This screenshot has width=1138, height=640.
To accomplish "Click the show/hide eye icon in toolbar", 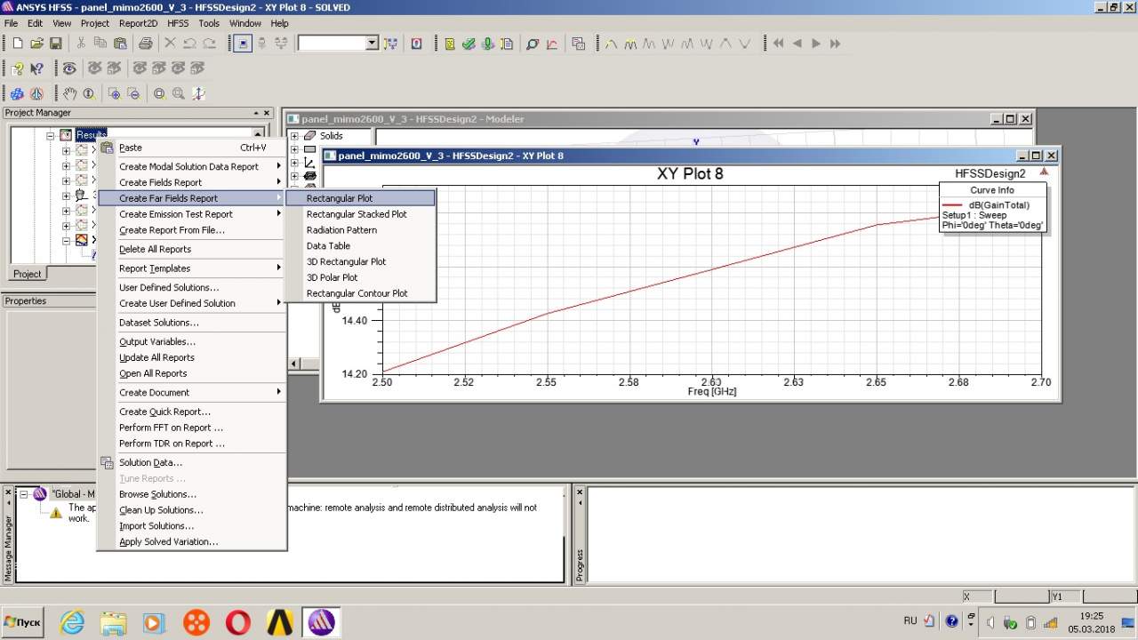I will [x=69, y=68].
